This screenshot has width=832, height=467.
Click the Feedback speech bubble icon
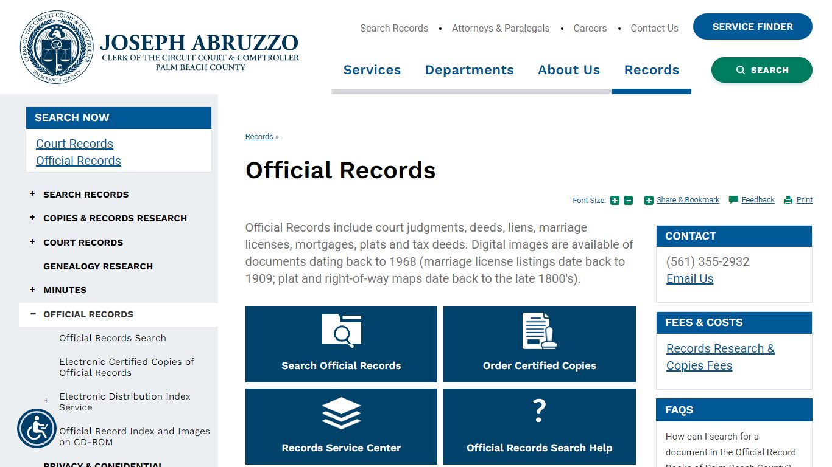point(733,200)
